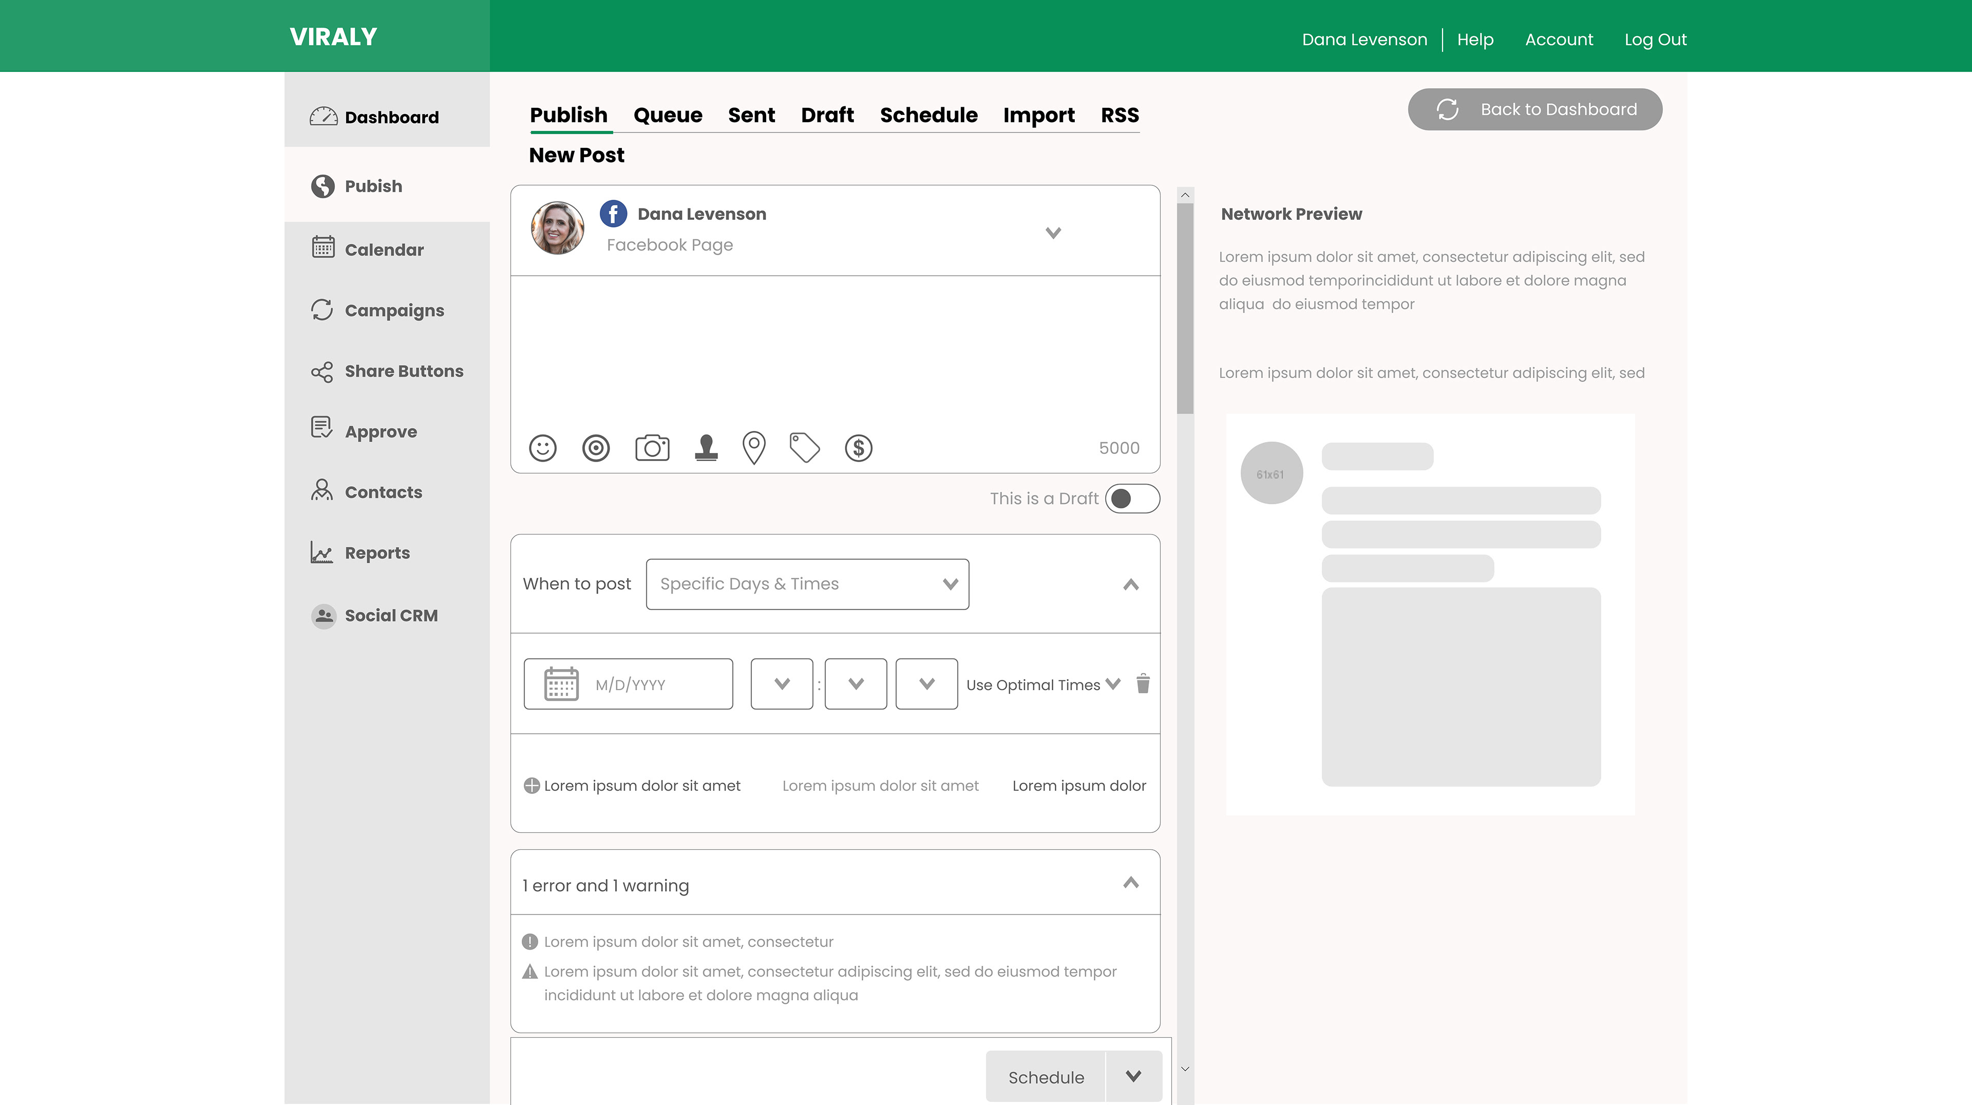The width and height of the screenshot is (1972, 1105).
Task: Click the Back to Dashboard button
Action: tap(1535, 109)
